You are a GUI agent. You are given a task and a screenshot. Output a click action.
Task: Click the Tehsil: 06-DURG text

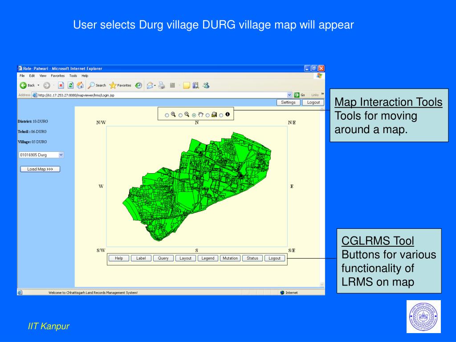[x=32, y=132]
